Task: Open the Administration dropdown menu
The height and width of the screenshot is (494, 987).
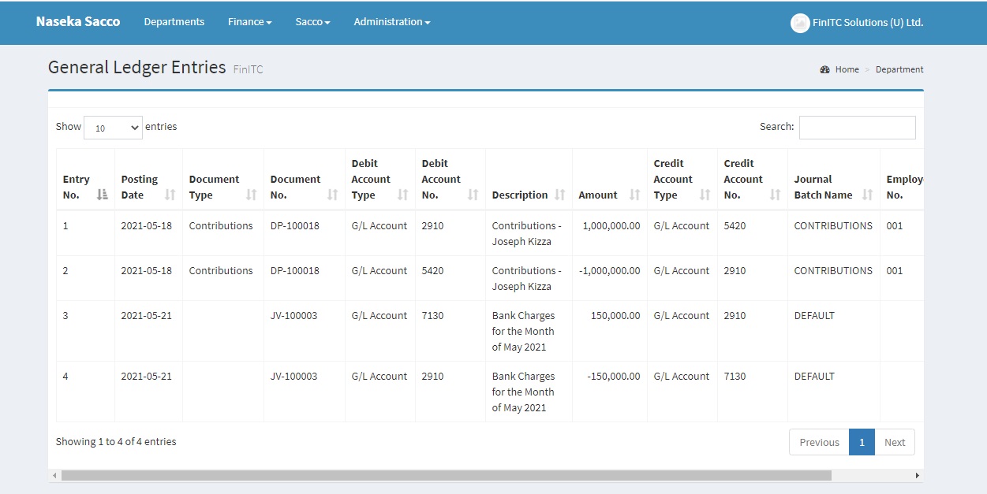Action: (391, 22)
